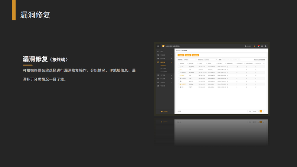
Task: Tick the select-all checkbox in table header
Action: [179, 63]
